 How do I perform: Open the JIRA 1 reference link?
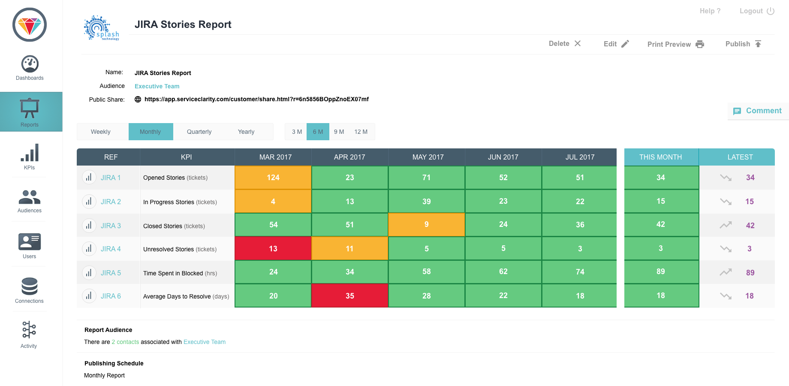(111, 178)
